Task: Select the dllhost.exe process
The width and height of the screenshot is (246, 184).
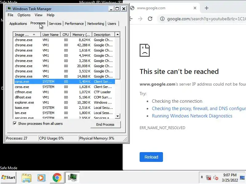Action: pyautogui.click(x=64, y=97)
